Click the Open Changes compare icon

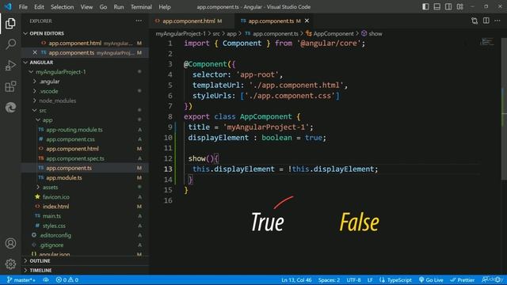click(475, 21)
